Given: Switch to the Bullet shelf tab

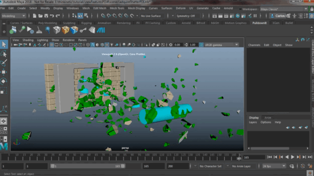Looking at the screenshot, I should [x=289, y=23].
